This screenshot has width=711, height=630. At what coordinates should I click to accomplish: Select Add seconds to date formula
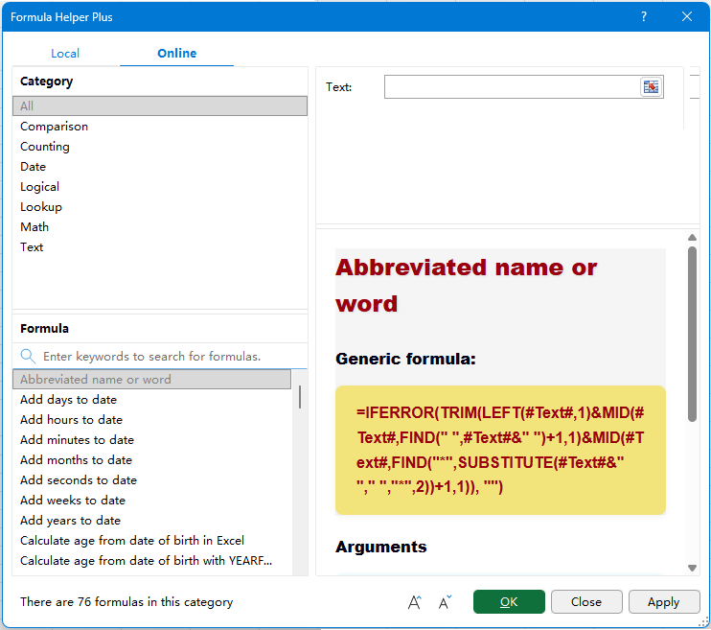click(x=152, y=479)
